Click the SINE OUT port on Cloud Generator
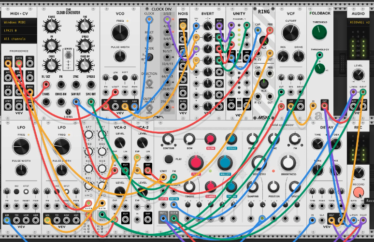 coord(91,102)
